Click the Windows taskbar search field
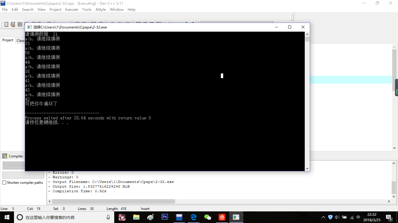The image size is (398, 223). [58, 217]
